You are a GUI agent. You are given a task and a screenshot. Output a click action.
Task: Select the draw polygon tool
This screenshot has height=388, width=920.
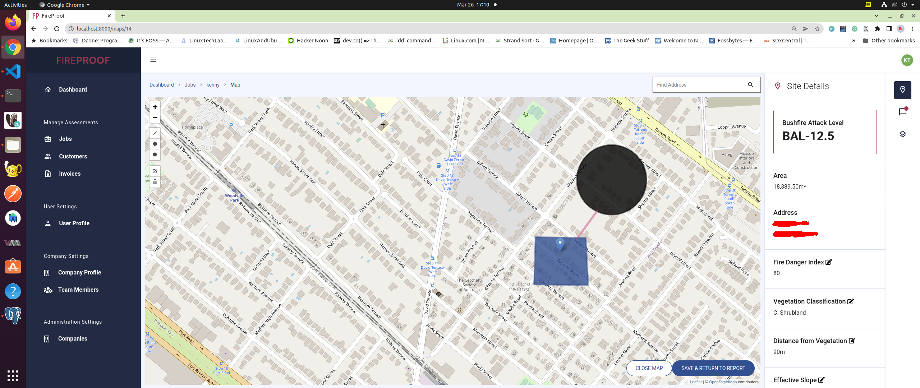tap(155, 144)
